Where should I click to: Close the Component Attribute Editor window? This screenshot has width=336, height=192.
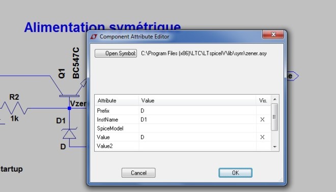tap(273, 34)
